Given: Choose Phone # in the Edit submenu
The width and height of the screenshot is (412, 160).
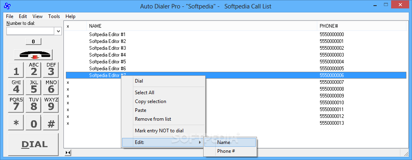Looking at the screenshot, I should pyautogui.click(x=230, y=151).
